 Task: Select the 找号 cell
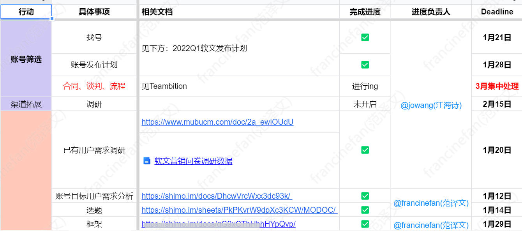coord(94,37)
